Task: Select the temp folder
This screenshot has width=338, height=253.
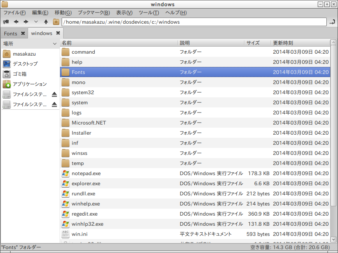Action: (x=195, y=163)
